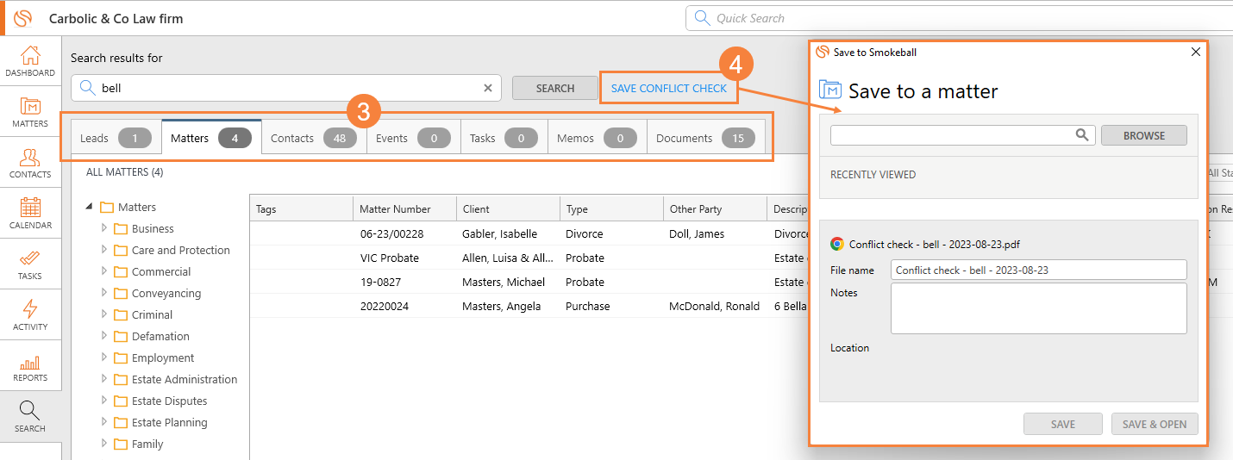Switch to the Memos tab
Screen dimensions: 1233x460
(x=597, y=138)
